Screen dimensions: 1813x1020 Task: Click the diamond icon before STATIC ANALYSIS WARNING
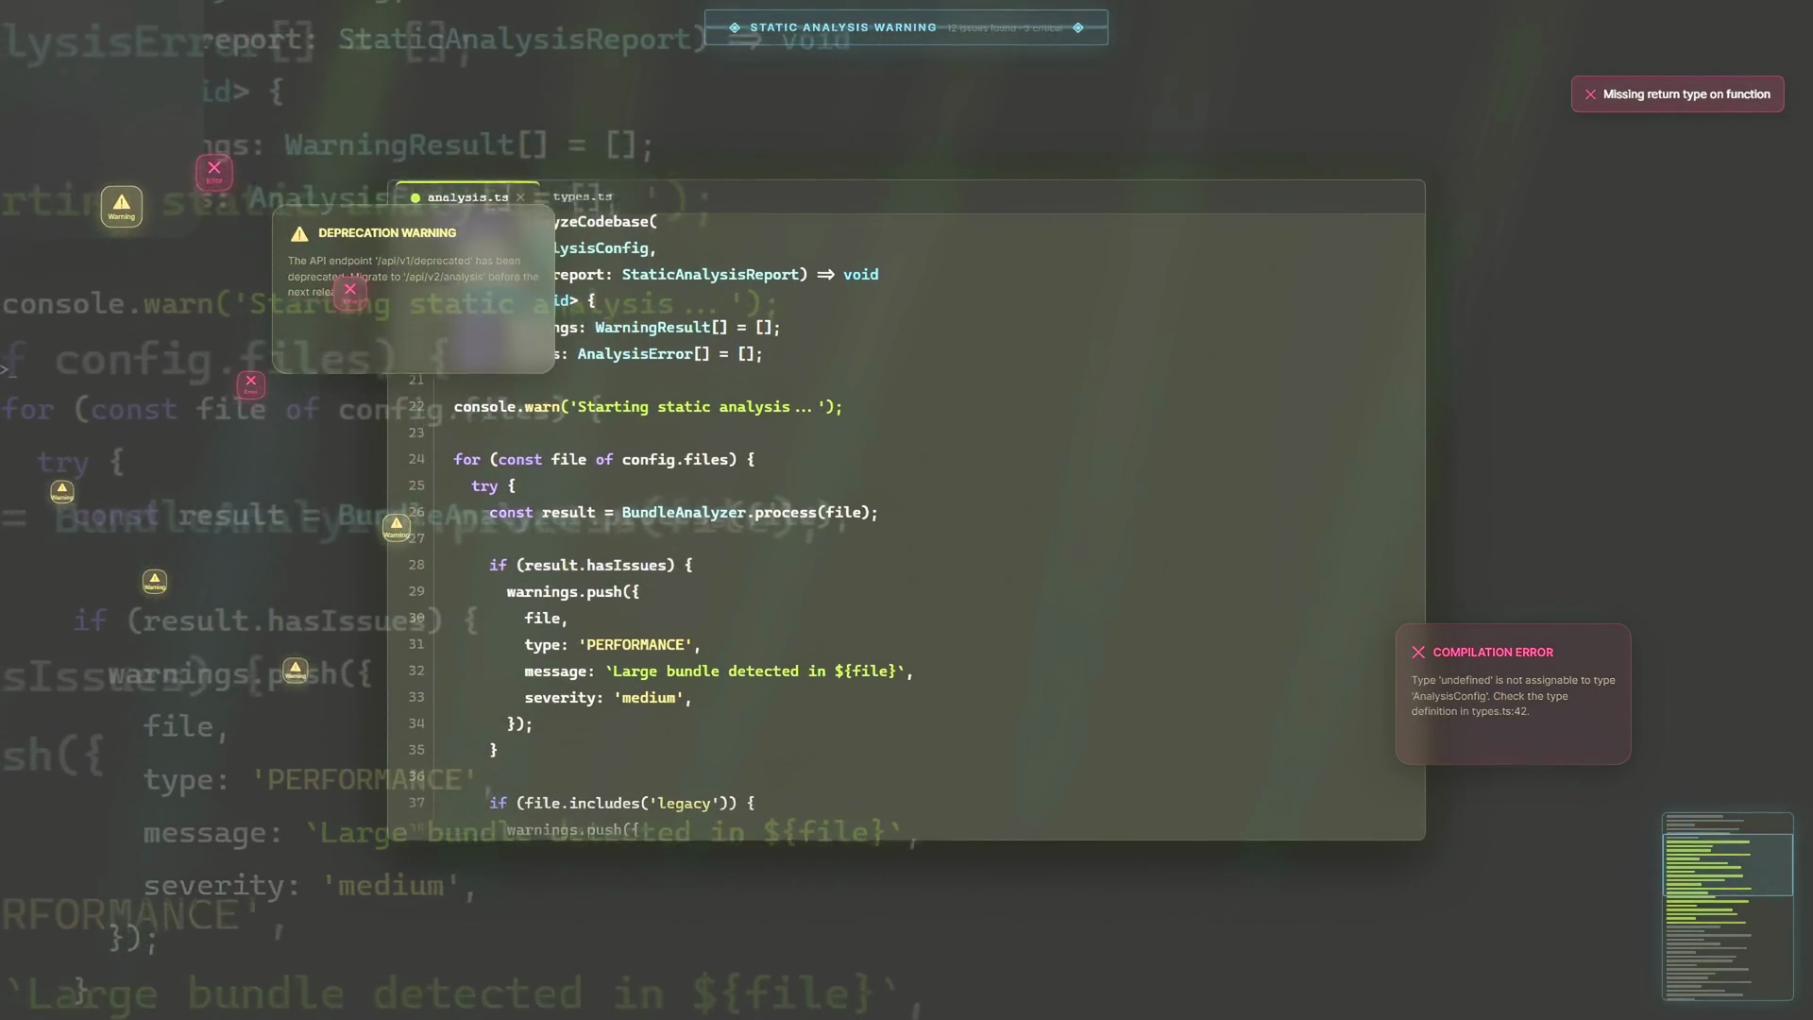(x=735, y=27)
